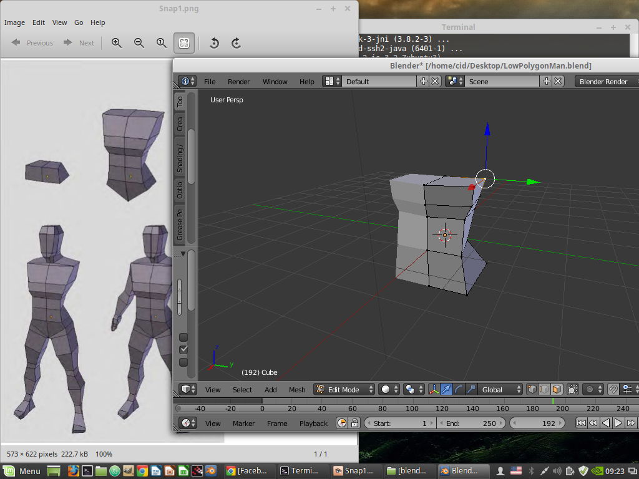639x479 pixels.
Task: Open 3D viewport Add menu
Action: (270, 390)
